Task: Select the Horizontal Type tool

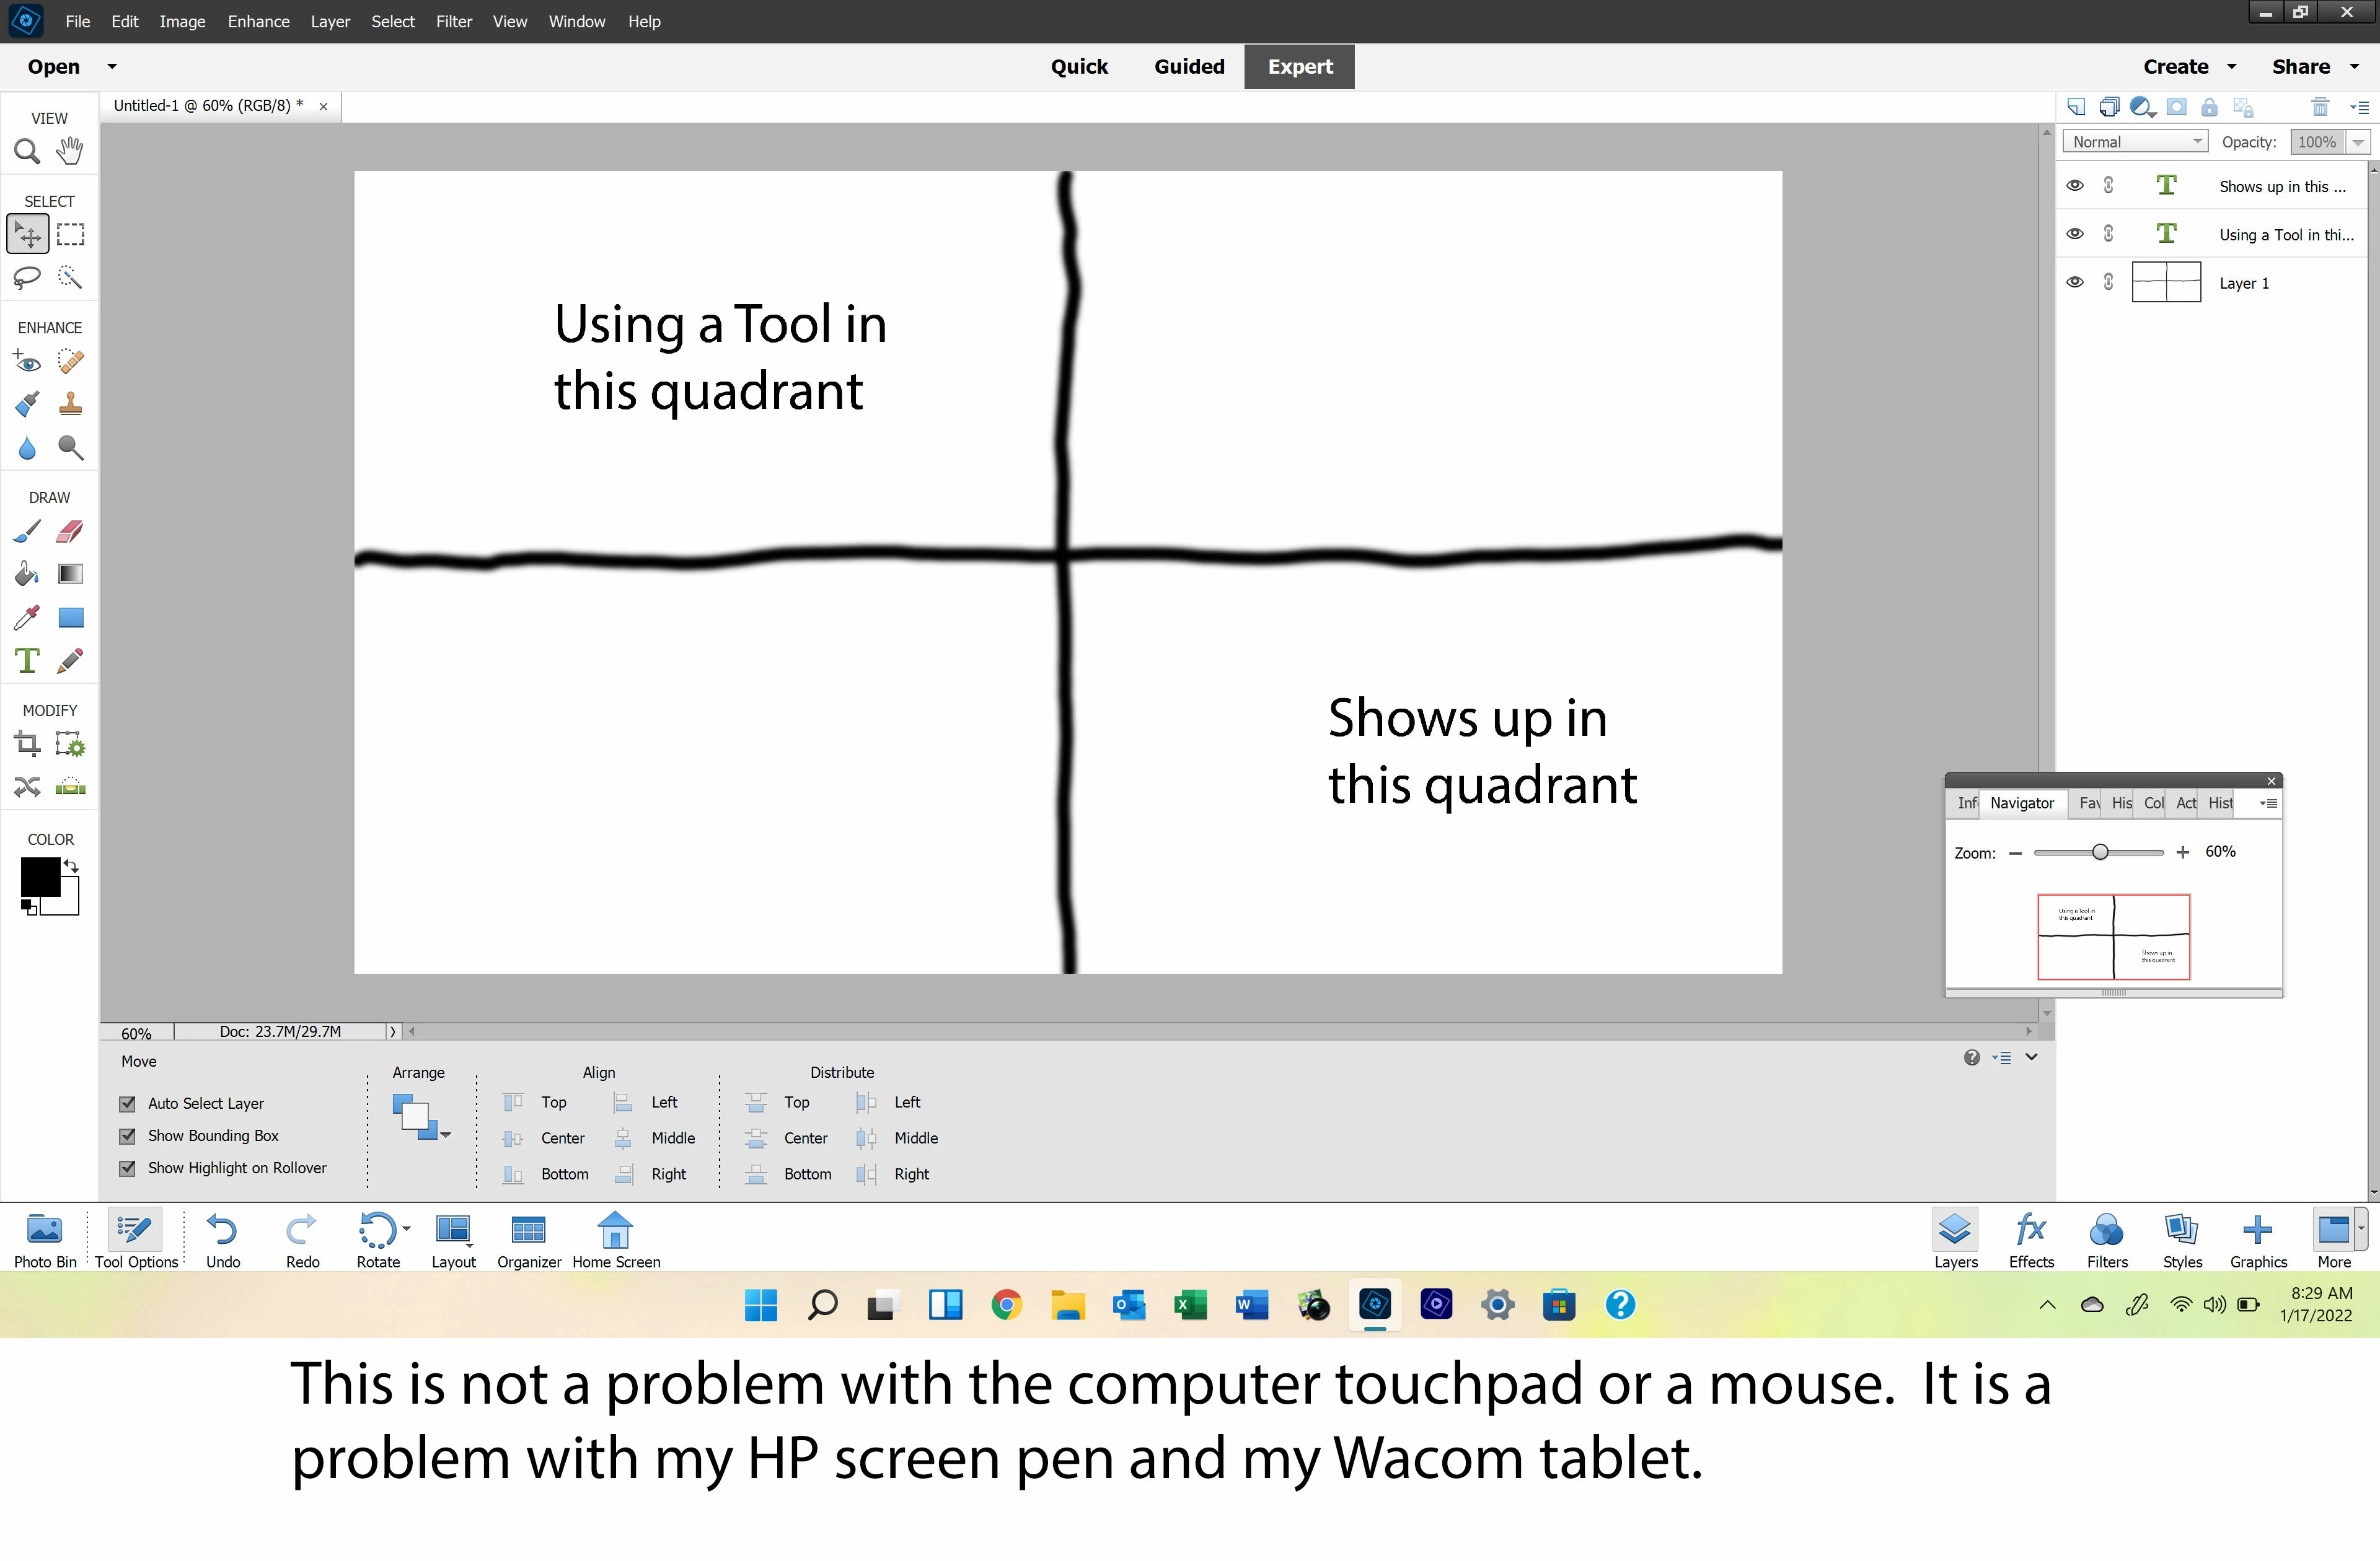Action: (27, 660)
